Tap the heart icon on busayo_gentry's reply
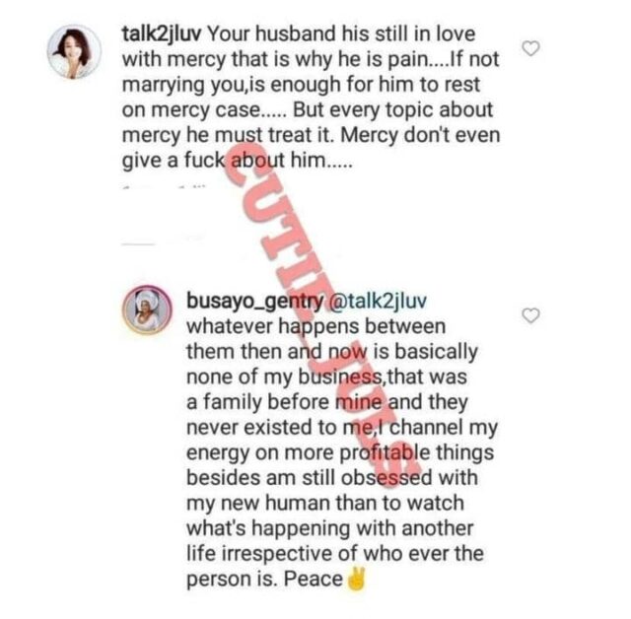 [530, 315]
